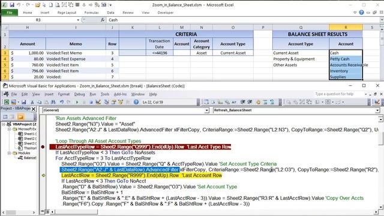The width and height of the screenshot is (384, 216).
Task: Select ThisWorkbook in the project tree
Action: [x=28, y=148]
